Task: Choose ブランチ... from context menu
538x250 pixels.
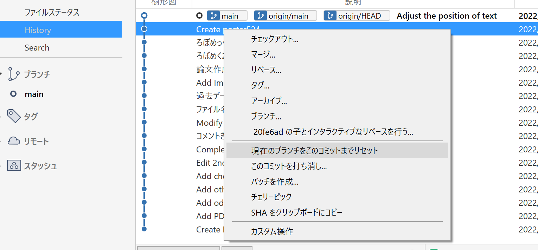Action: pyautogui.click(x=338, y=116)
